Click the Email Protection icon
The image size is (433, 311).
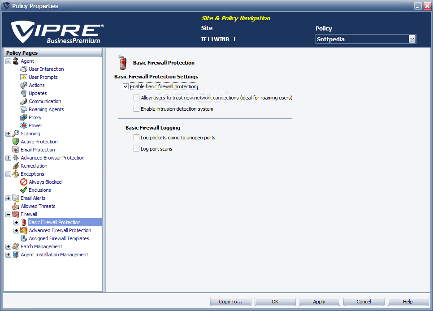pyautogui.click(x=16, y=150)
